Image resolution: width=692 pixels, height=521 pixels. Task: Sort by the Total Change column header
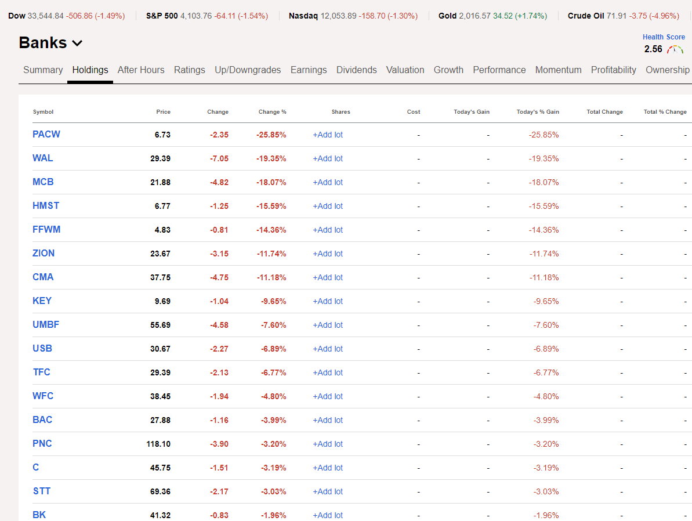(604, 112)
